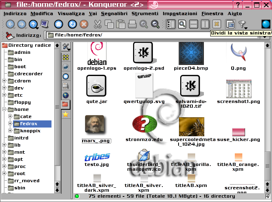Go back with the Back arrow
Image resolution: width=272 pixels, height=202 pixels.
point(10,24)
